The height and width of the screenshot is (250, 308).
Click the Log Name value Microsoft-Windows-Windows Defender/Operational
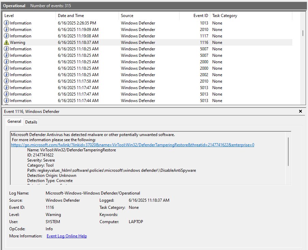93,193
